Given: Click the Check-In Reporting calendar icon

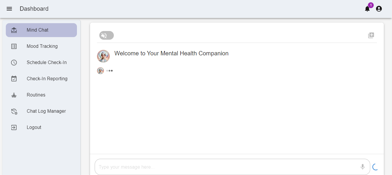Looking at the screenshot, I should [x=14, y=79].
